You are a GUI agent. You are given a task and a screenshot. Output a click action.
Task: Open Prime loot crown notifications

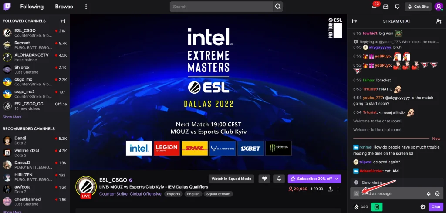click(374, 7)
